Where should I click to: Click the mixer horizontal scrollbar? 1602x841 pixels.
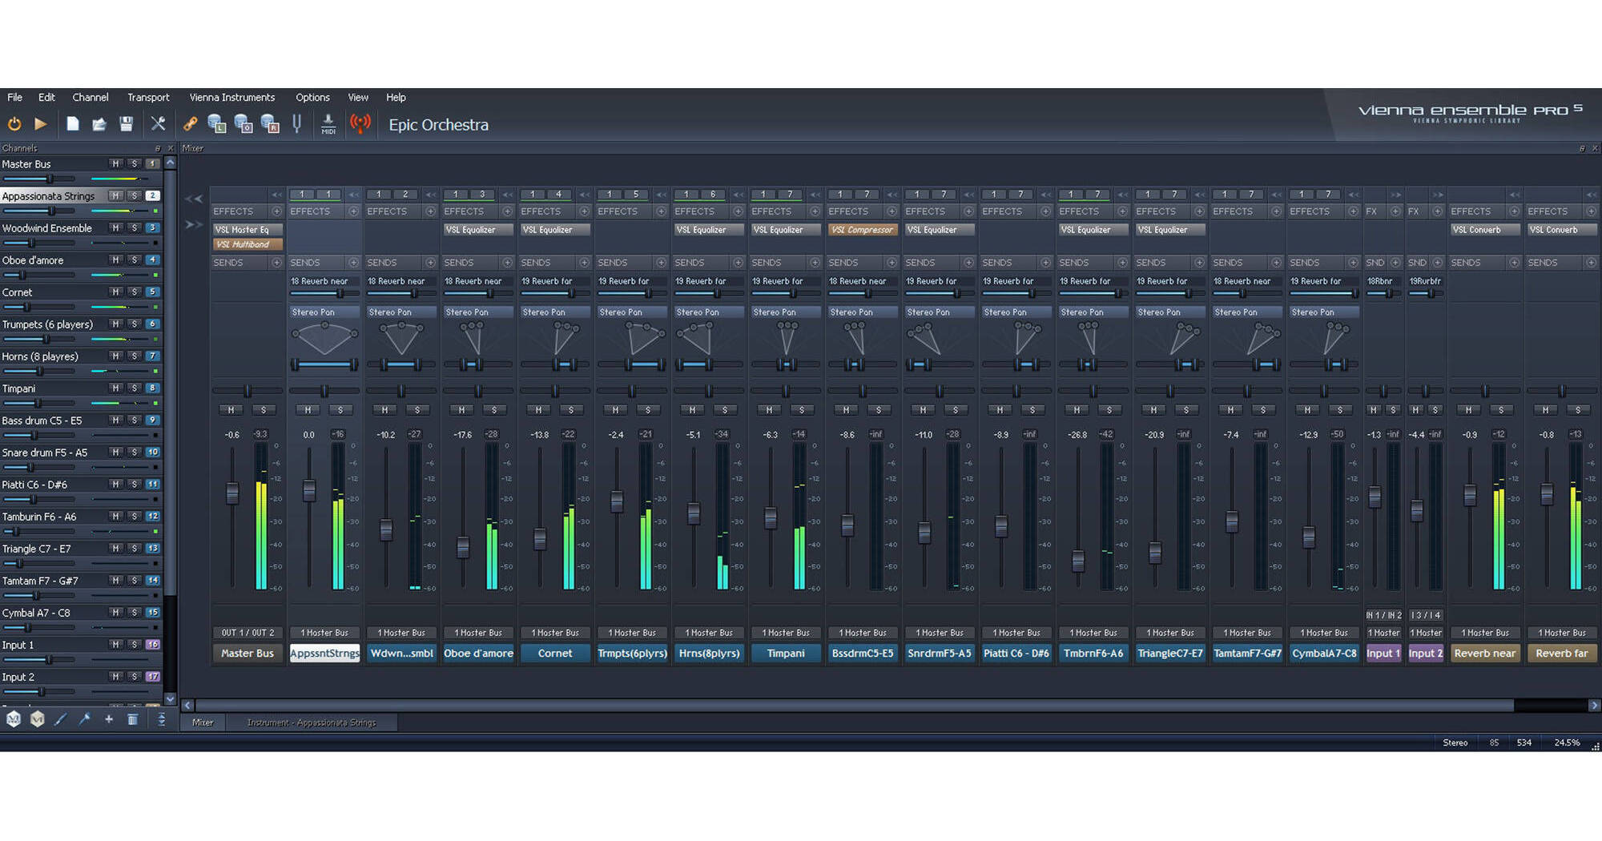point(854,706)
